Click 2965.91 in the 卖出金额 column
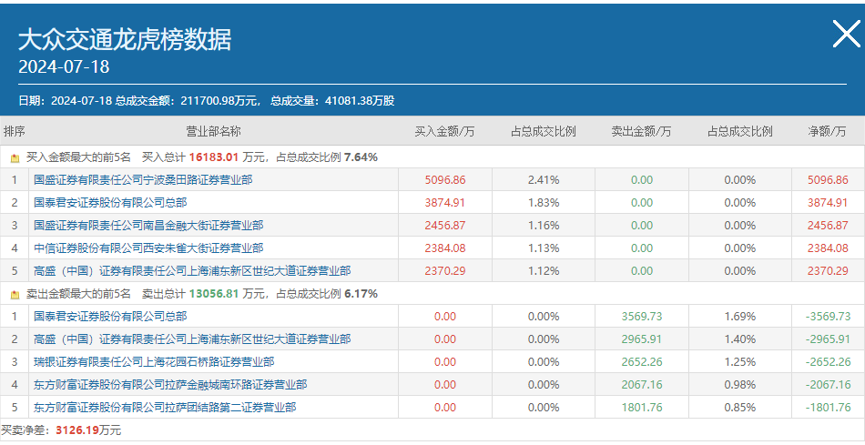 (642, 339)
